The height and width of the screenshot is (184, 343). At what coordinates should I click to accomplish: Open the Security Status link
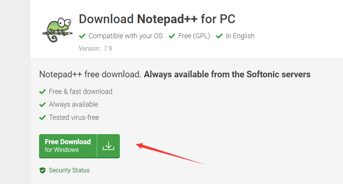[69, 170]
